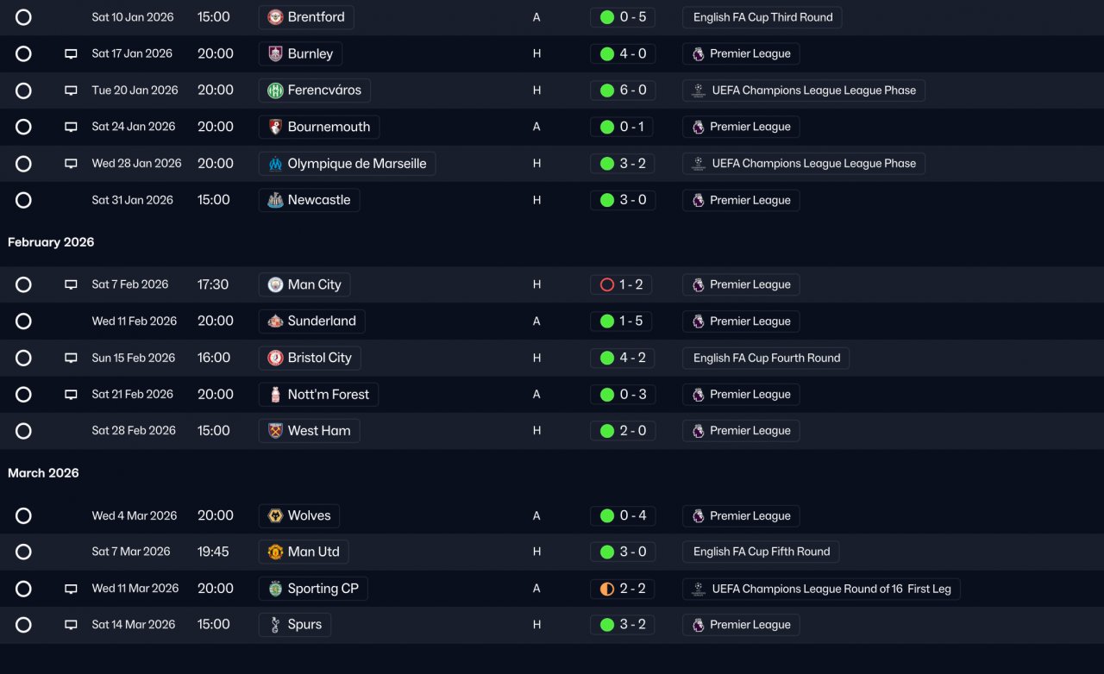Select the radio circle for Man City fixture
This screenshot has width=1104, height=674.
23,284
